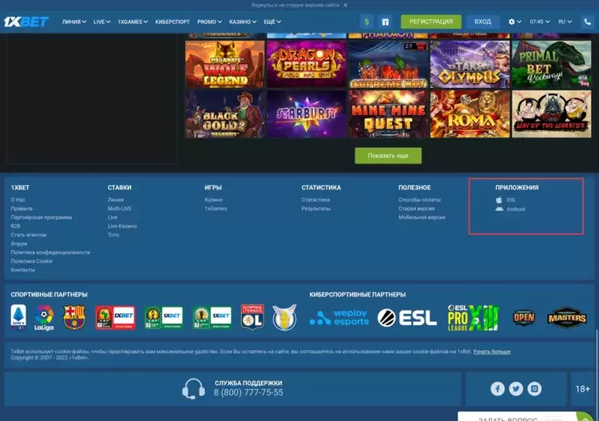This screenshot has height=421, width=599.
Task: Open the Multi-LIVE footer link
Action: point(120,209)
